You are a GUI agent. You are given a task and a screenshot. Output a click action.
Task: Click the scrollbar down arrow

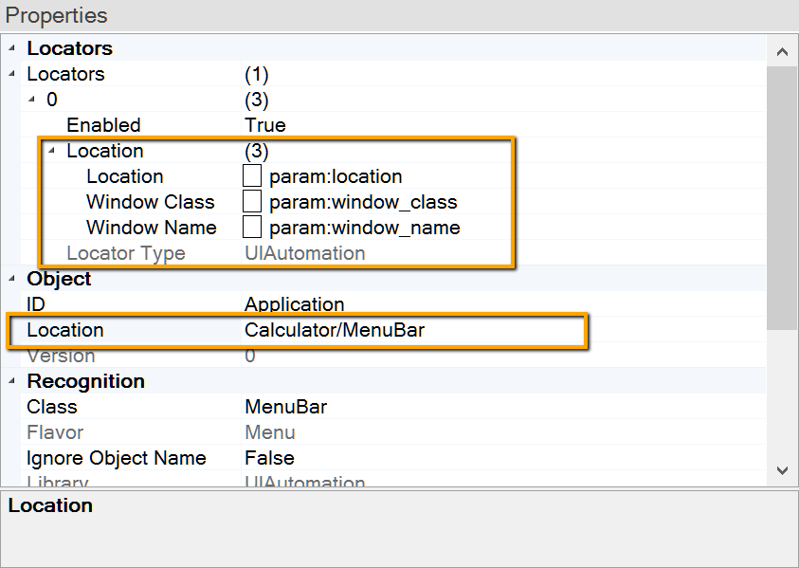(x=781, y=469)
